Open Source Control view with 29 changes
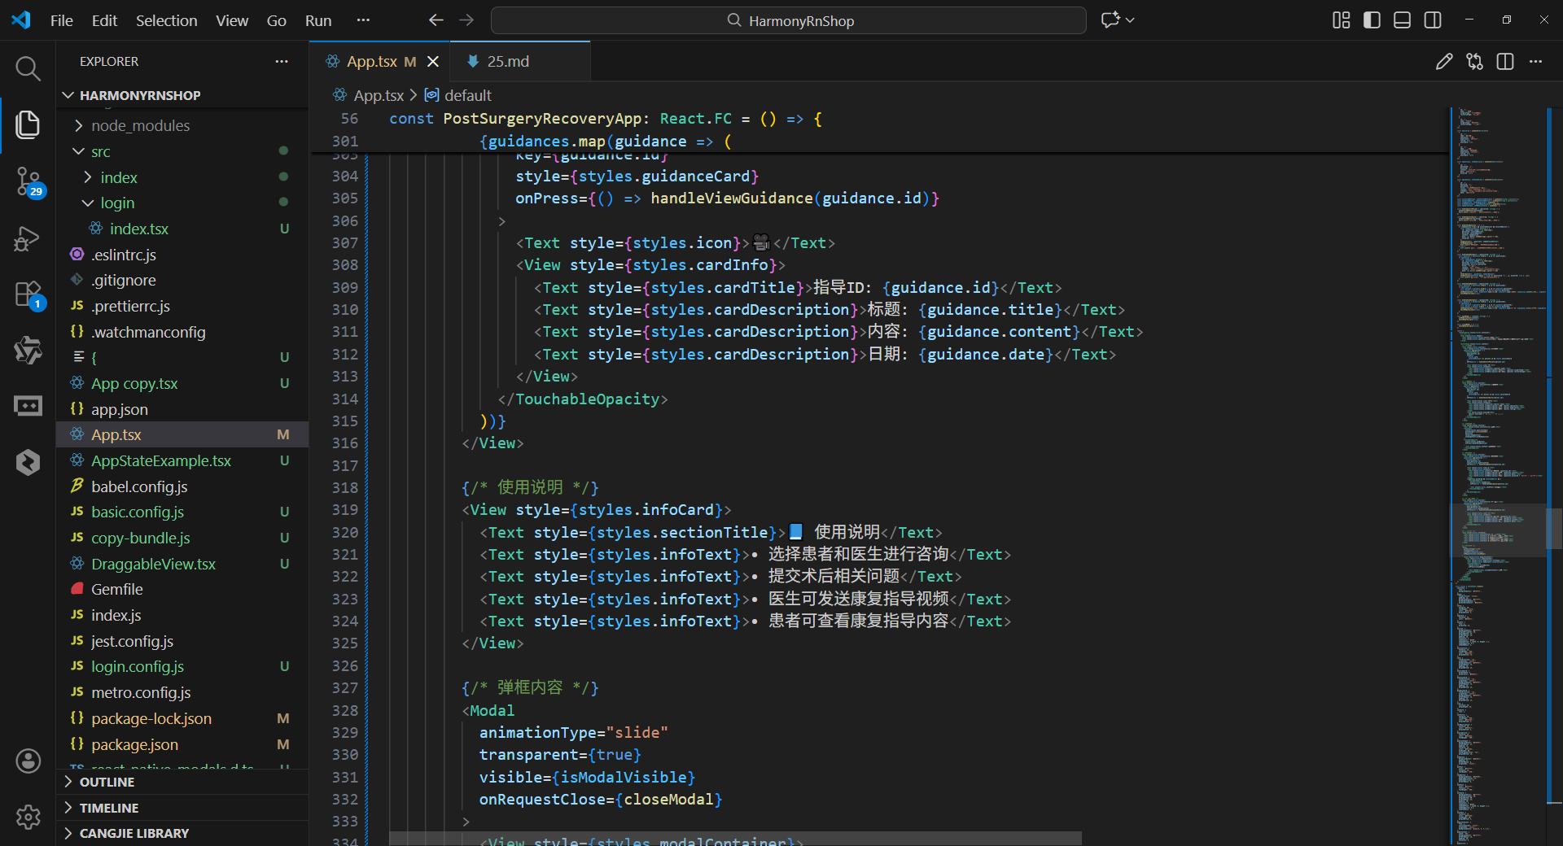1563x846 pixels. coord(28,181)
